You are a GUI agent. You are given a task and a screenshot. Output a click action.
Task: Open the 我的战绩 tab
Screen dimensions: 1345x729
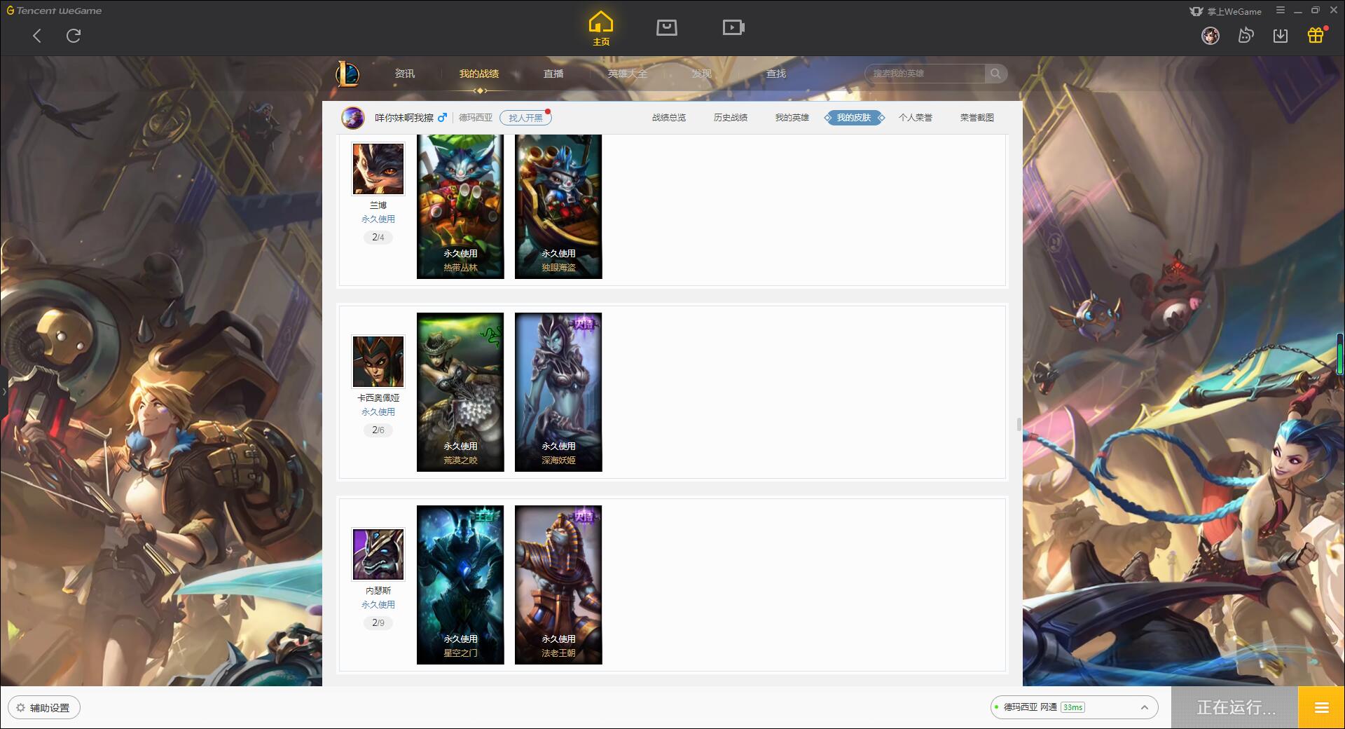[x=479, y=74]
